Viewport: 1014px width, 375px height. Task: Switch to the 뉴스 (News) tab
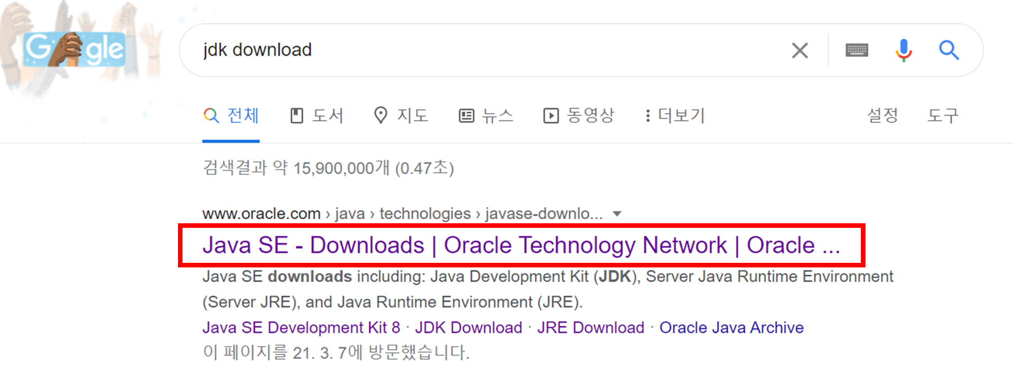[486, 116]
